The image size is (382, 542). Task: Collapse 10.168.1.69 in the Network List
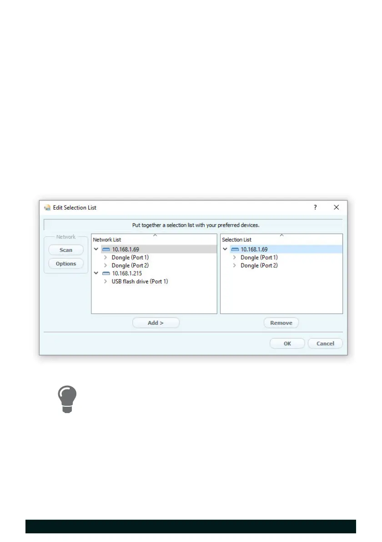(96, 249)
